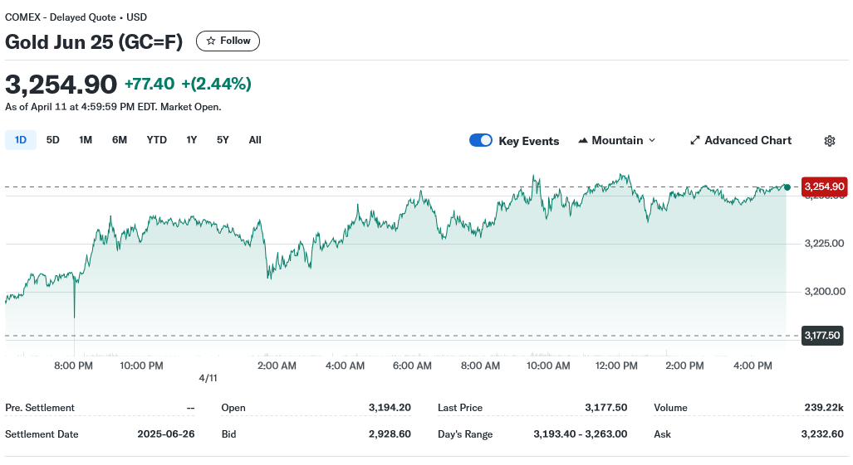Screen dimensions: 853x465
Task: Click the COMEX - Delayed Quote text
Action: (x=61, y=17)
